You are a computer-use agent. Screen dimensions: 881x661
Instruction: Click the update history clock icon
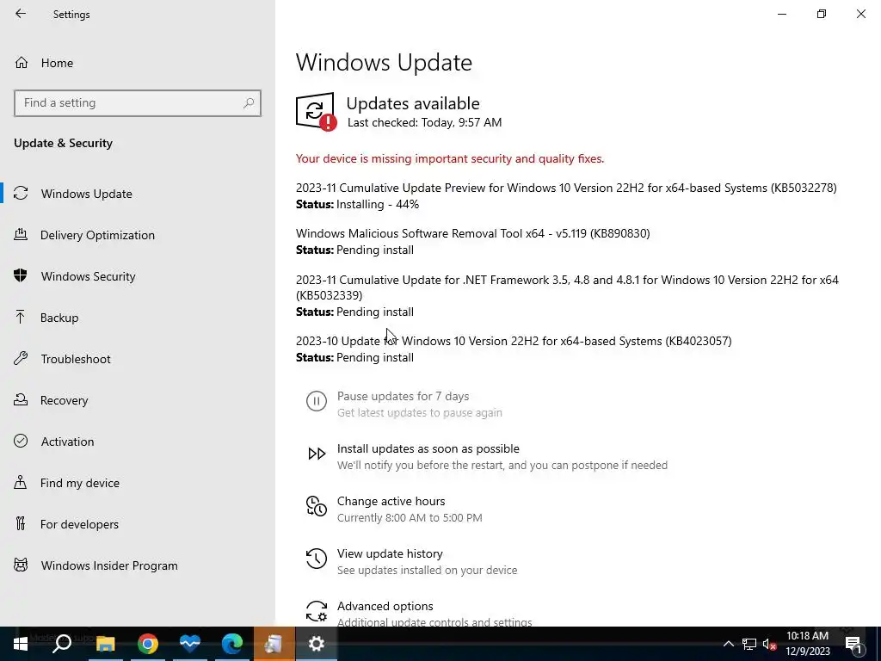click(317, 559)
